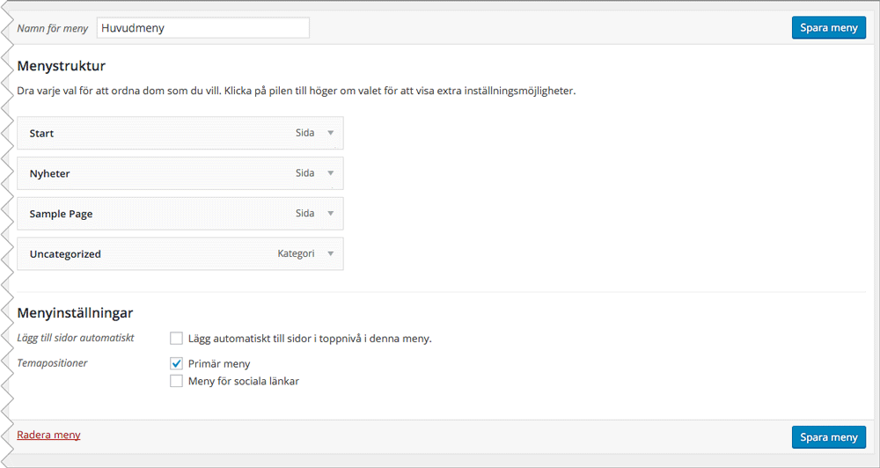The image size is (880, 468).
Task: Click the Sida label on Sample Page item
Action: point(304,214)
